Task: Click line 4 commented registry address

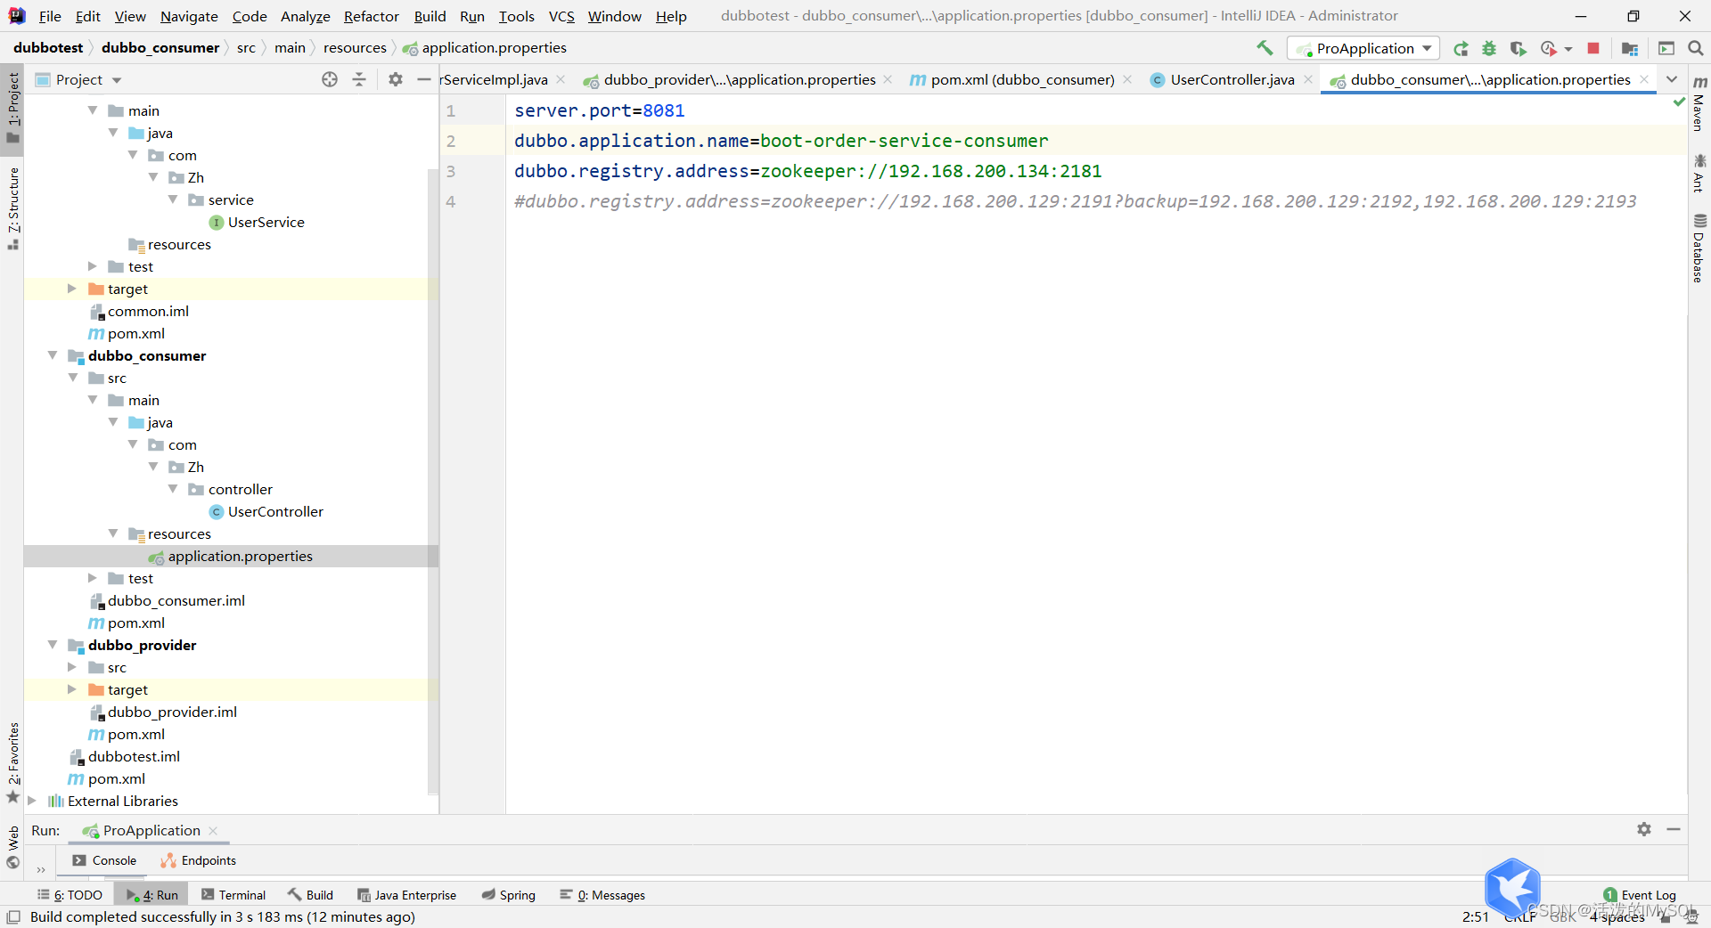Action: 1075,201
